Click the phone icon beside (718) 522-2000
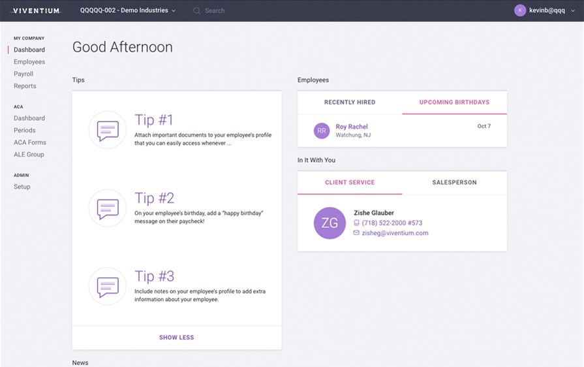The height and width of the screenshot is (367, 584). click(356, 223)
